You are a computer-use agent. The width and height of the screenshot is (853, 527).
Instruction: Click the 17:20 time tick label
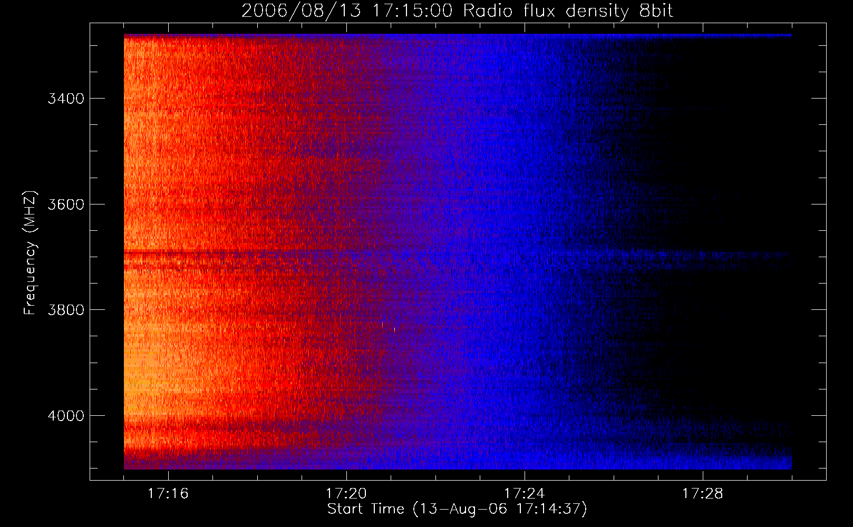tap(346, 494)
